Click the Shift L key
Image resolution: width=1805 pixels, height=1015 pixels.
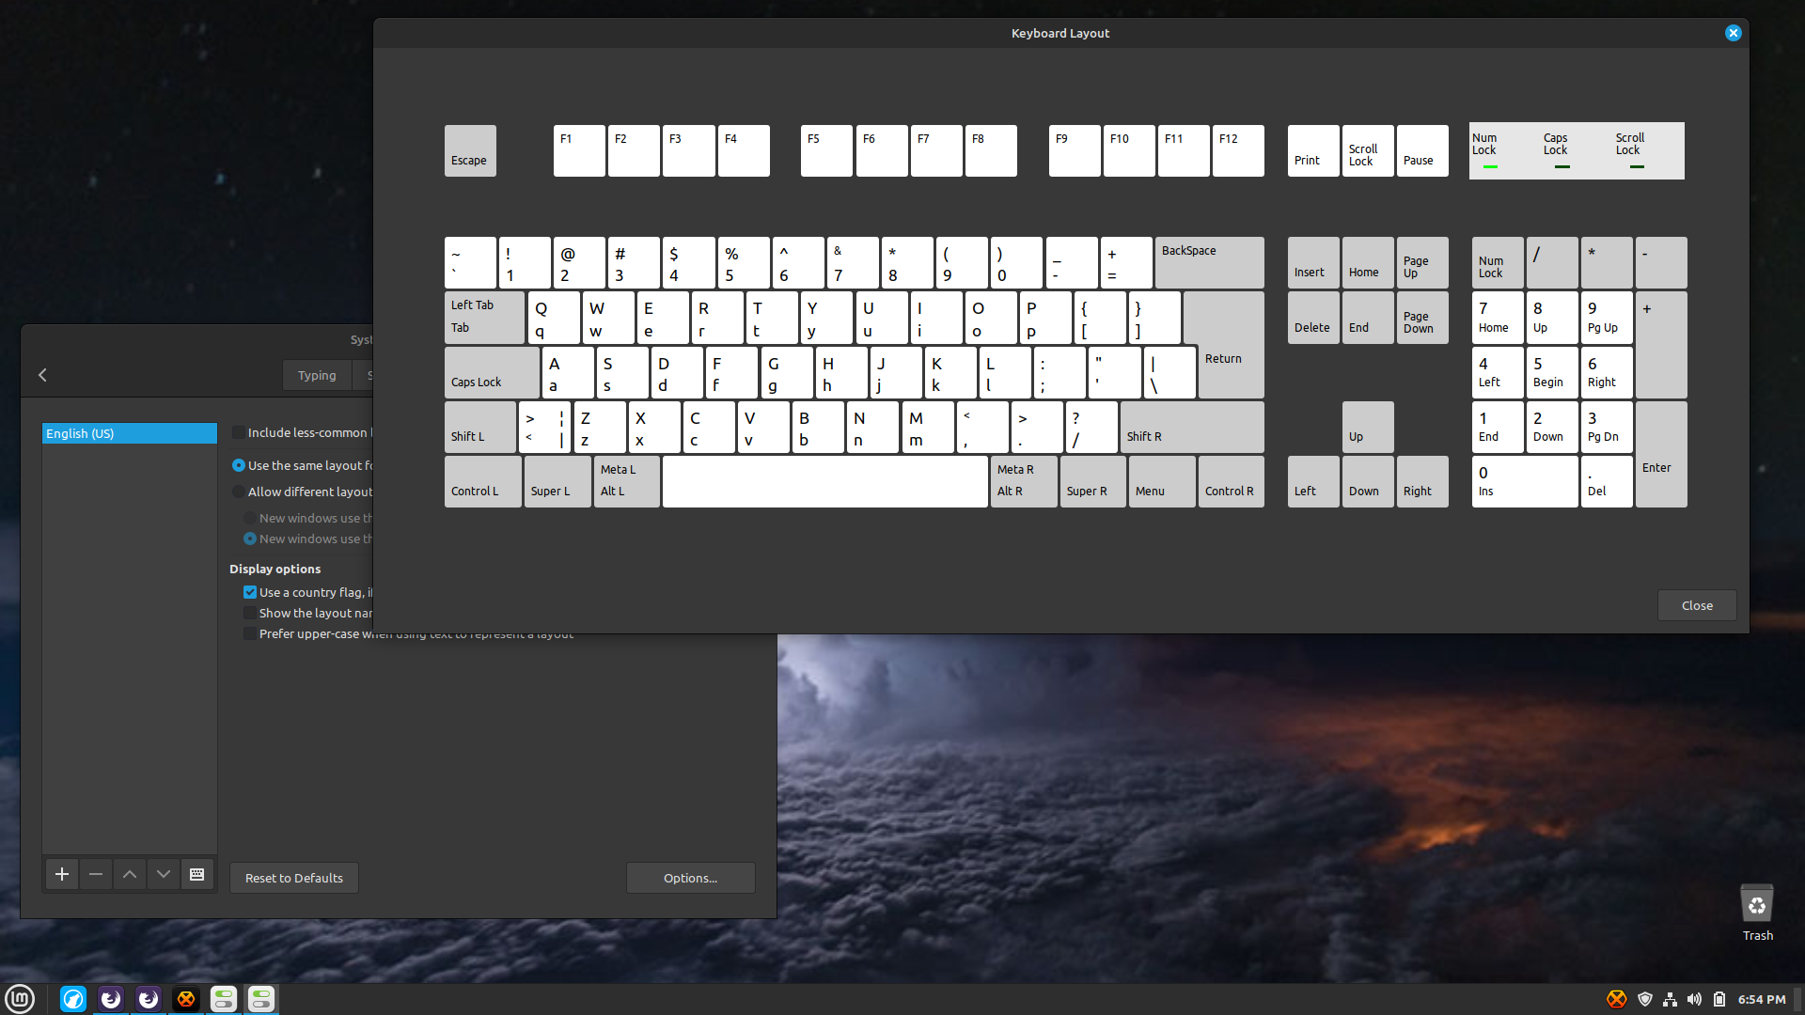(x=480, y=427)
